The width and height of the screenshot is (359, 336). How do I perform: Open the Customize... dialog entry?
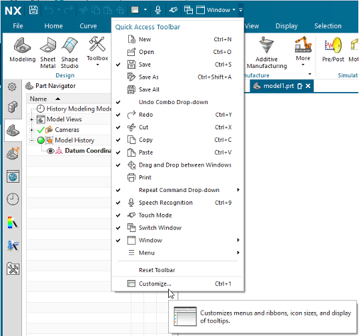pos(177,284)
